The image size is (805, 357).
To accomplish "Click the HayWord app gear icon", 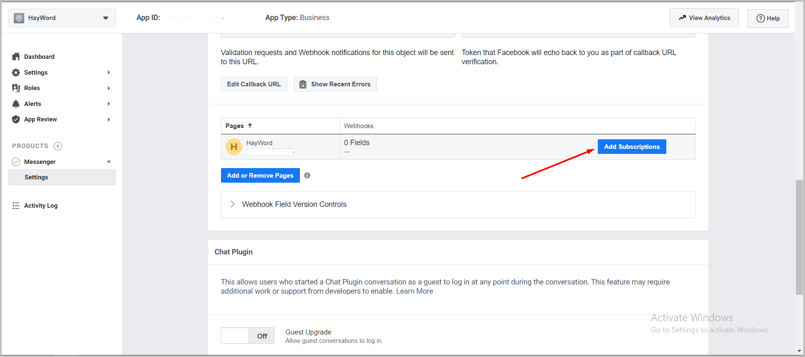I will [x=19, y=18].
